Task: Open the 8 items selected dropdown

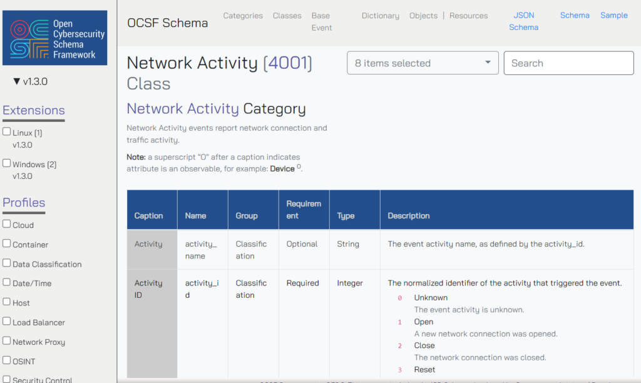Action: point(423,63)
